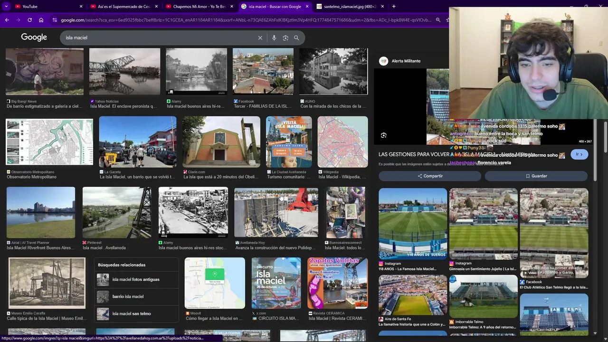Open Imborrable Telmo stadium thumbnail
Viewport: 608px width, 342px height.
[x=483, y=296]
